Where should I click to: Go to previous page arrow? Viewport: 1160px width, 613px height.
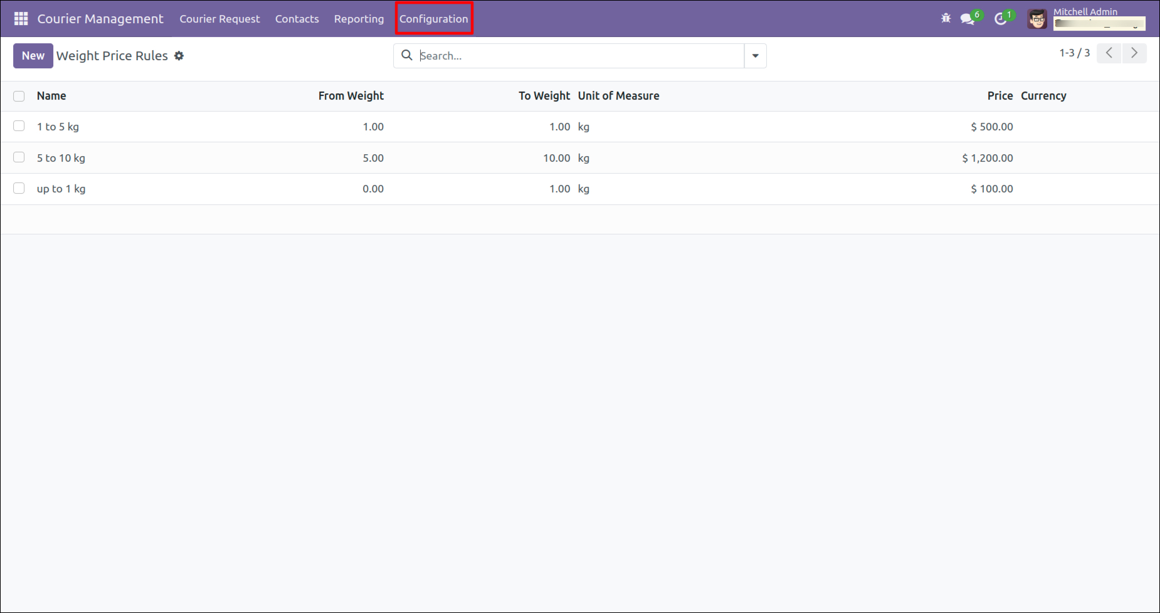click(x=1109, y=53)
